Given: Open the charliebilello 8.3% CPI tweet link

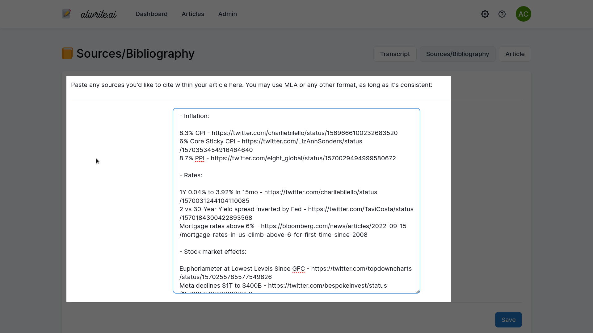Looking at the screenshot, I should point(304,133).
